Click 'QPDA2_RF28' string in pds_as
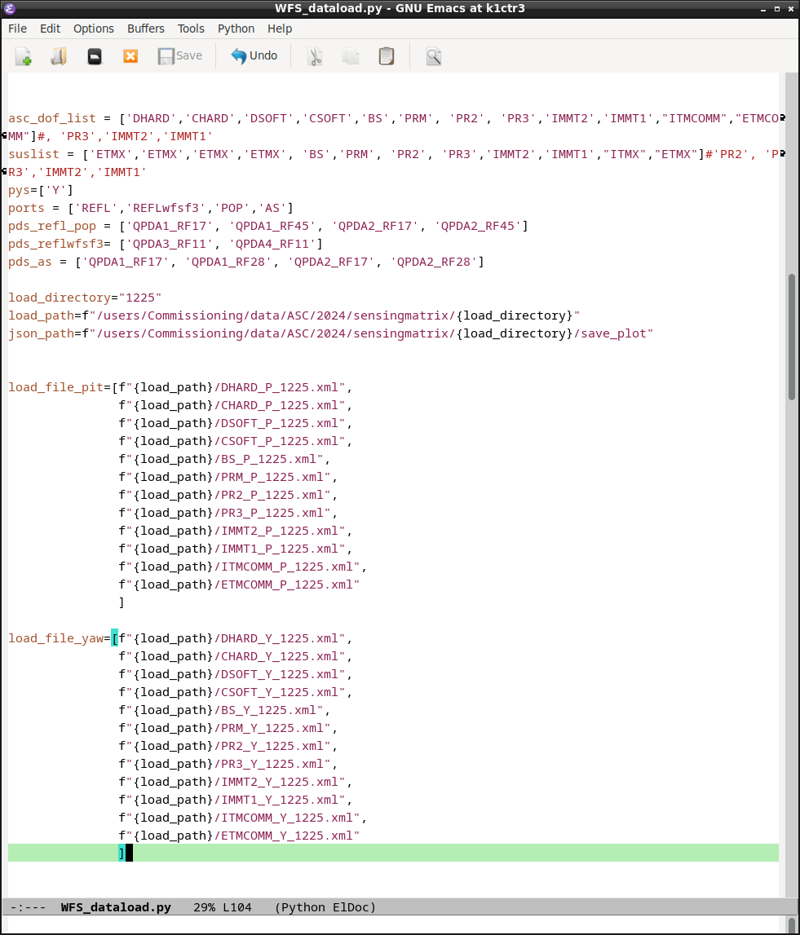The image size is (800, 935). point(434,262)
